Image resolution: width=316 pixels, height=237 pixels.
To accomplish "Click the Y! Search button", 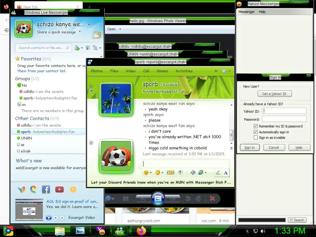I will point(297,220).
